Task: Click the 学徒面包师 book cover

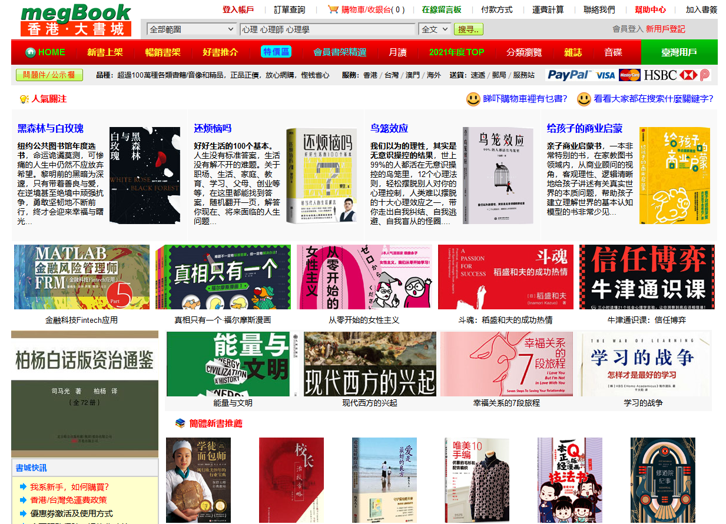Action: pos(198,480)
